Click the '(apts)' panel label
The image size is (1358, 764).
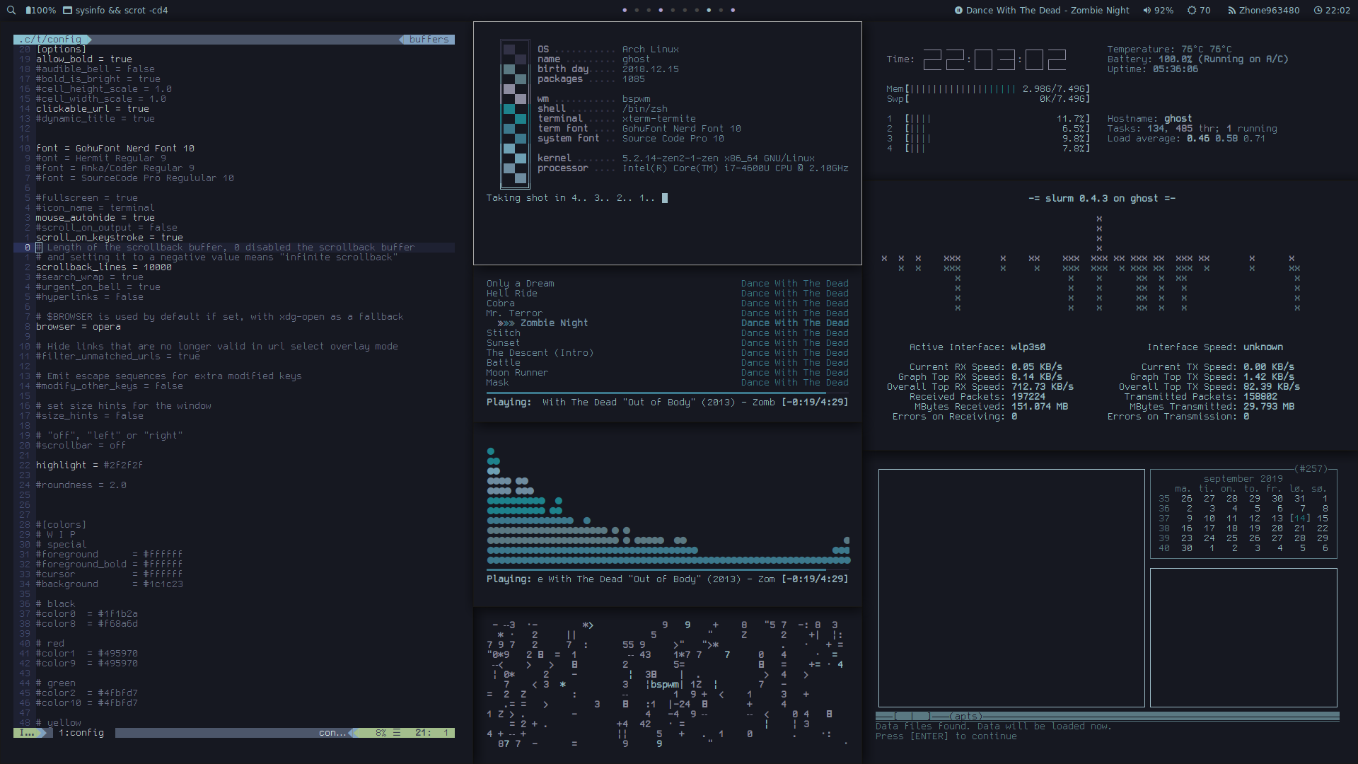click(965, 717)
